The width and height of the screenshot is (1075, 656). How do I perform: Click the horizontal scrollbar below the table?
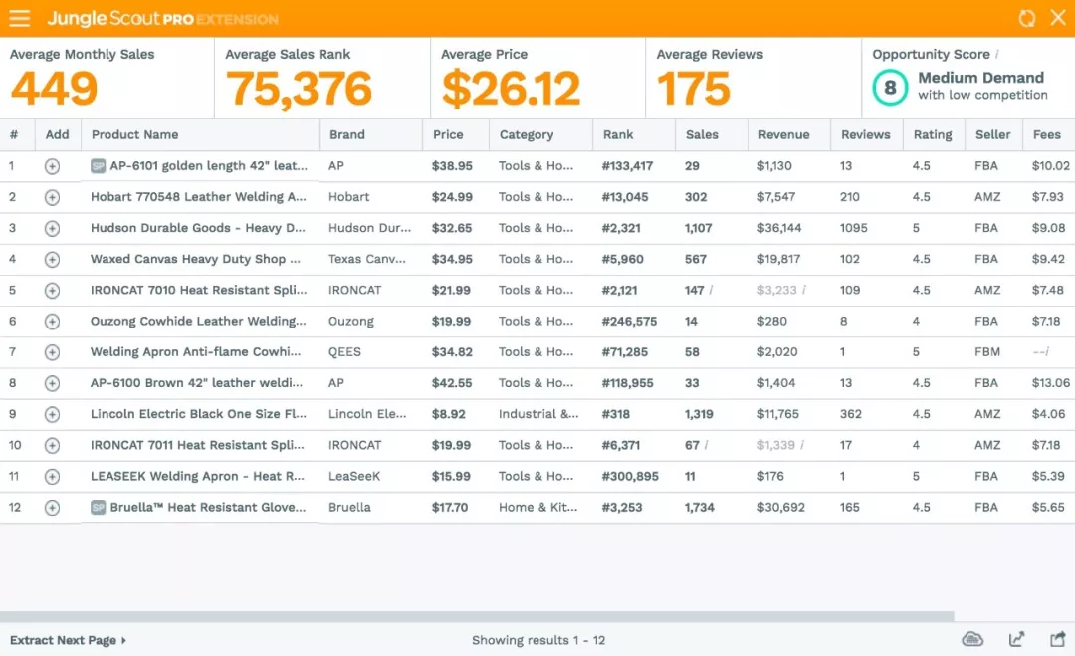pos(476,616)
